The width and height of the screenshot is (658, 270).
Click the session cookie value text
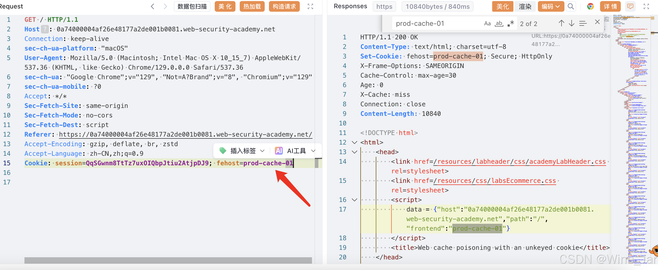147,163
